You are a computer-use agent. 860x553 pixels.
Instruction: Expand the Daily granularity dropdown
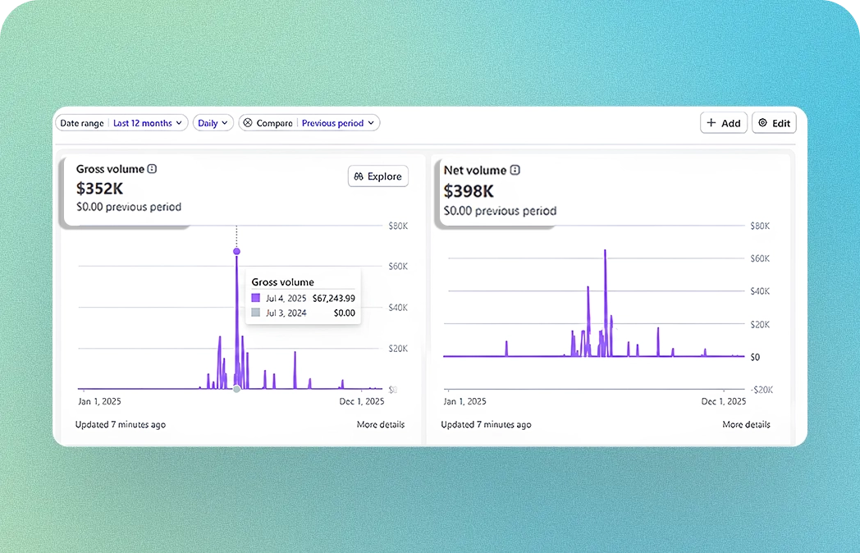tap(213, 123)
